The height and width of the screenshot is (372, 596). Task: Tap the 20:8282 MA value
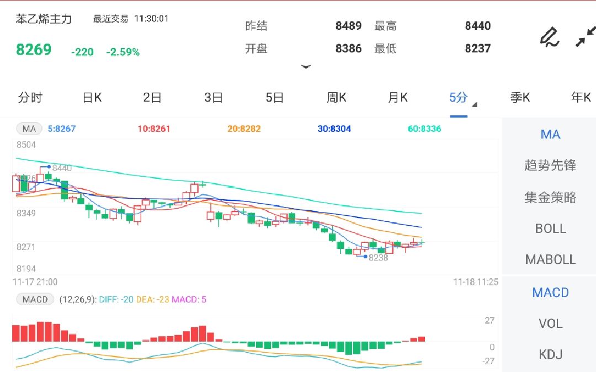[244, 129]
